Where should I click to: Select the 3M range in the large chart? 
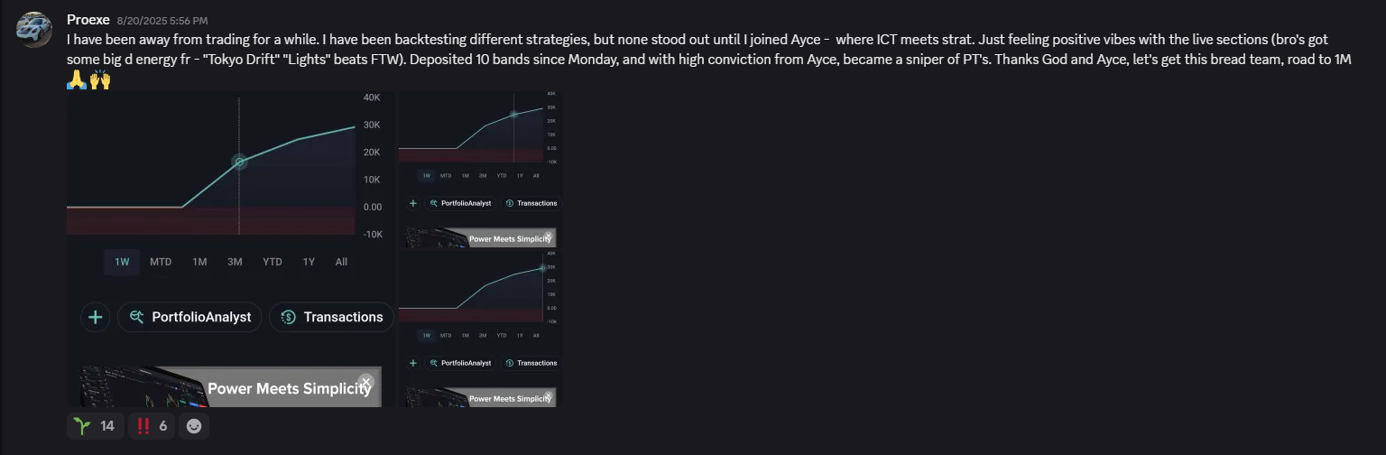click(x=235, y=262)
